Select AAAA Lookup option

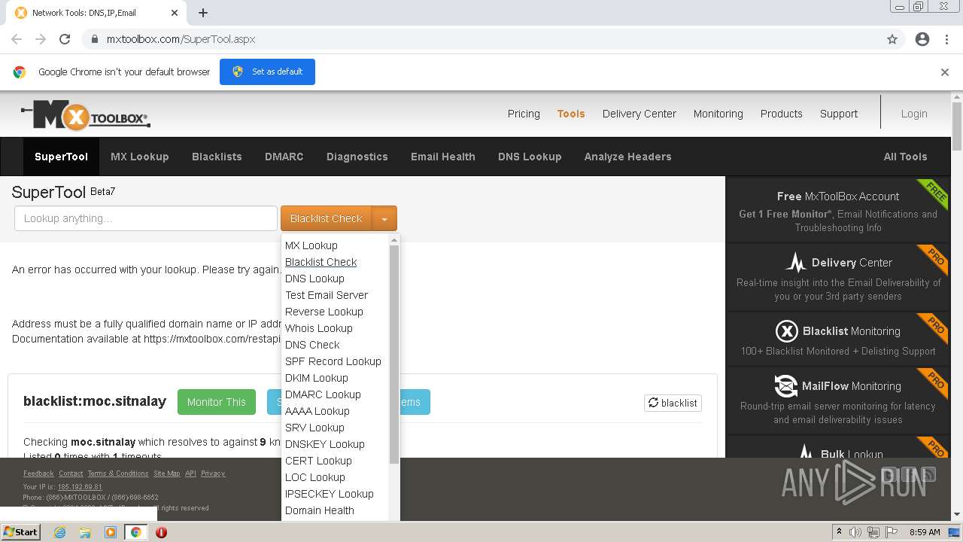pos(317,411)
